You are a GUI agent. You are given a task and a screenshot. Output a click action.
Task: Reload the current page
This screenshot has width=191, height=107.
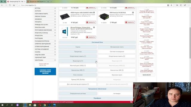10,5
